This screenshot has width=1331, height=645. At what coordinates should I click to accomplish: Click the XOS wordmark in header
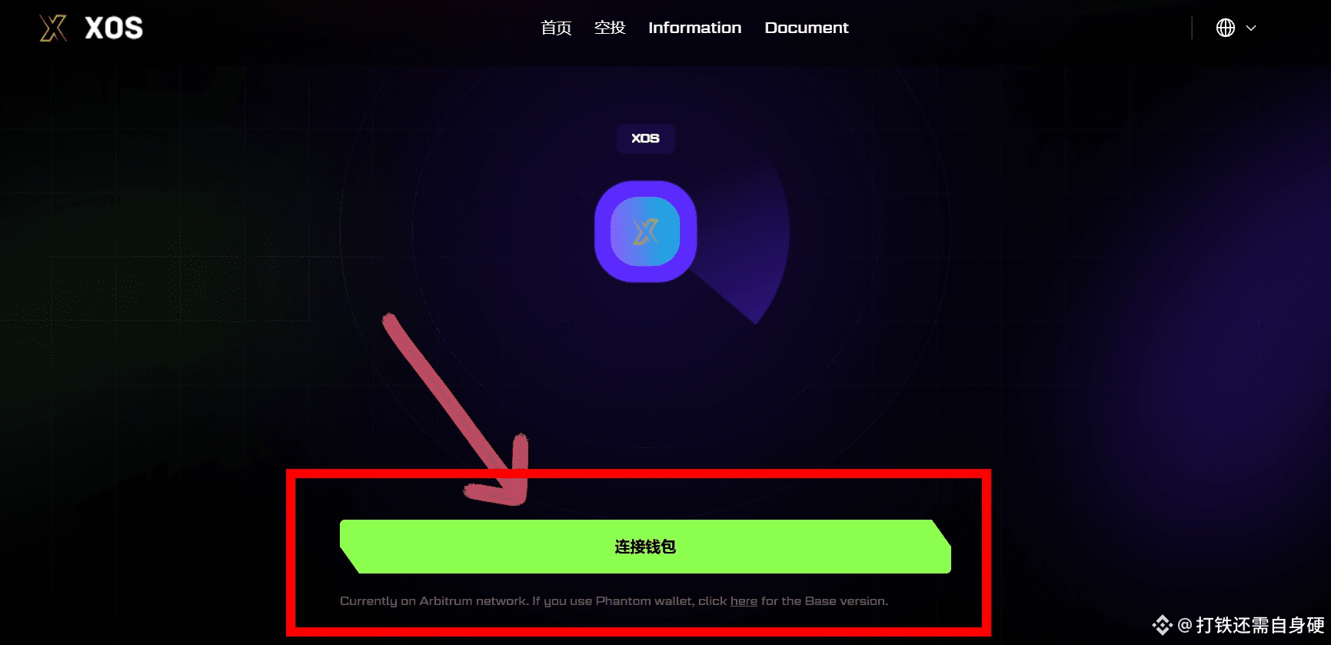(114, 28)
